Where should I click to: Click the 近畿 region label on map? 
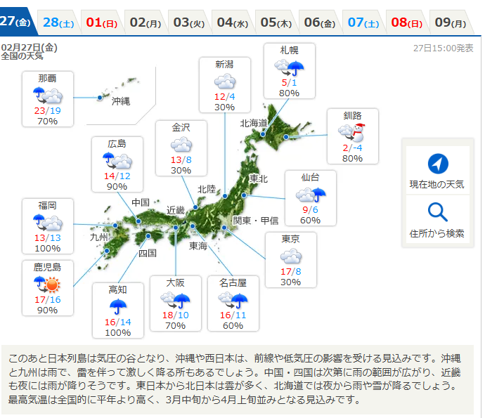(176, 210)
